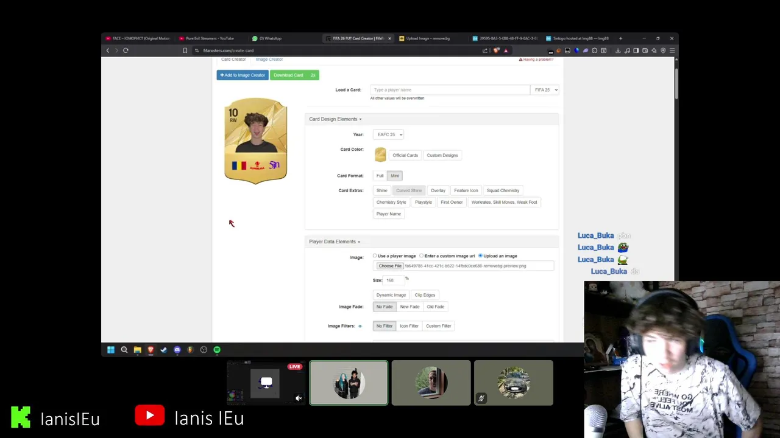The width and height of the screenshot is (780, 438).
Task: Toggle Squad Chemistry extra
Action: tap(503, 190)
